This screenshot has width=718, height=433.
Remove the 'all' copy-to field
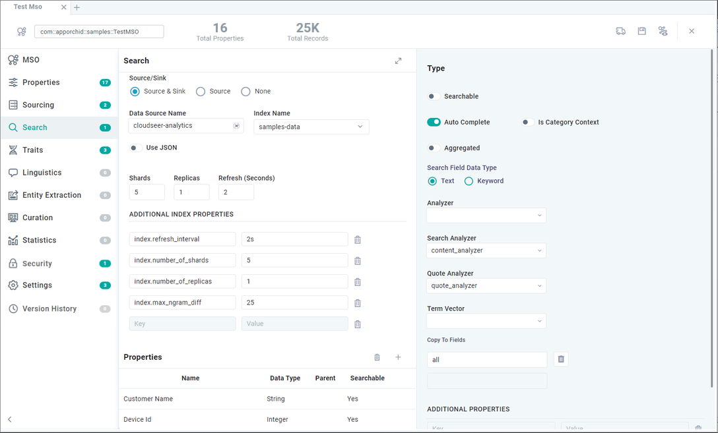[x=561, y=359]
